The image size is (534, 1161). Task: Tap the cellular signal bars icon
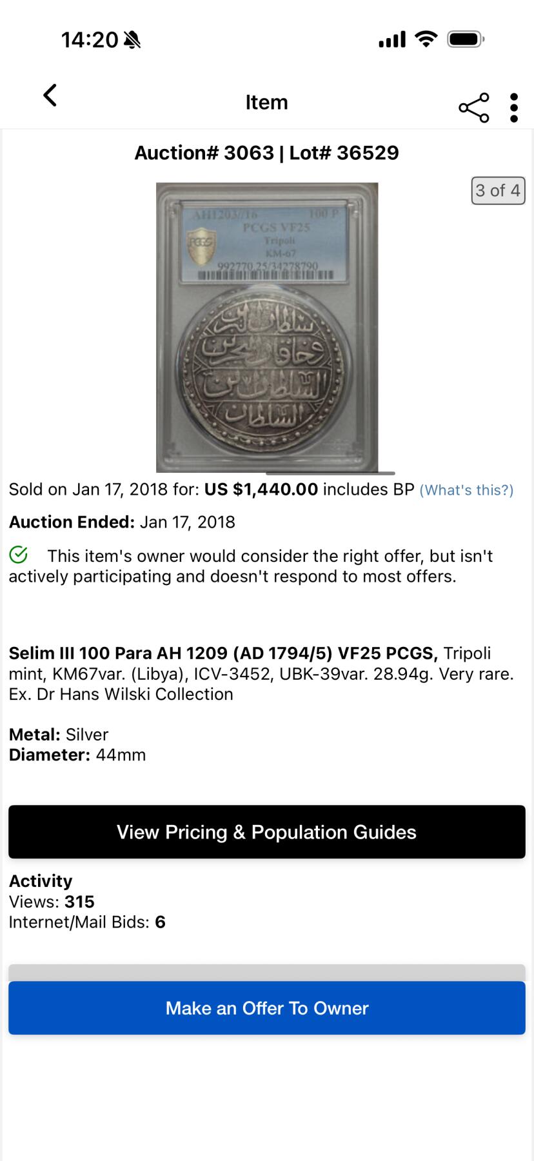tap(391, 40)
